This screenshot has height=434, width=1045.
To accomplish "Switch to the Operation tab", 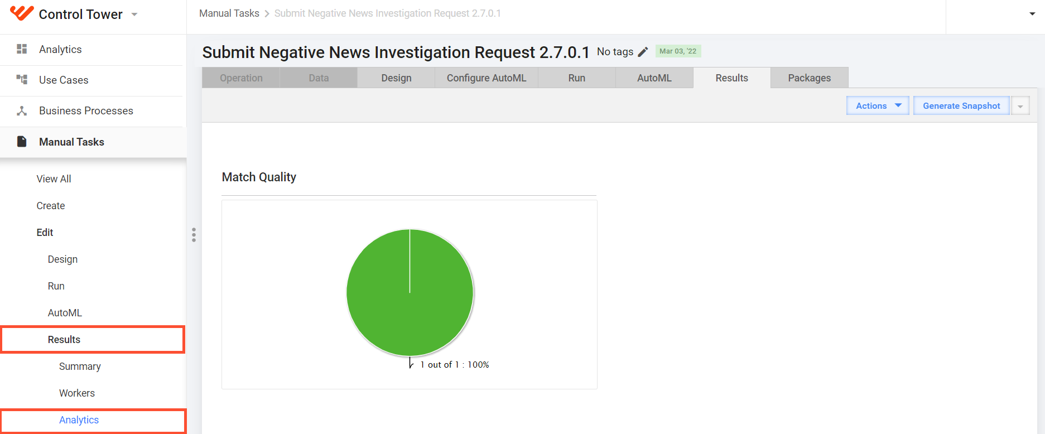I will [241, 78].
